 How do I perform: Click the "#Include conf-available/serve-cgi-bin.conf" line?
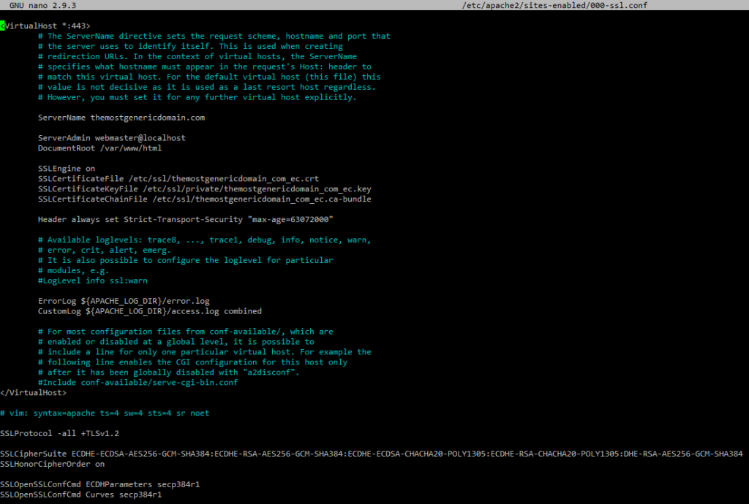pyautogui.click(x=138, y=383)
